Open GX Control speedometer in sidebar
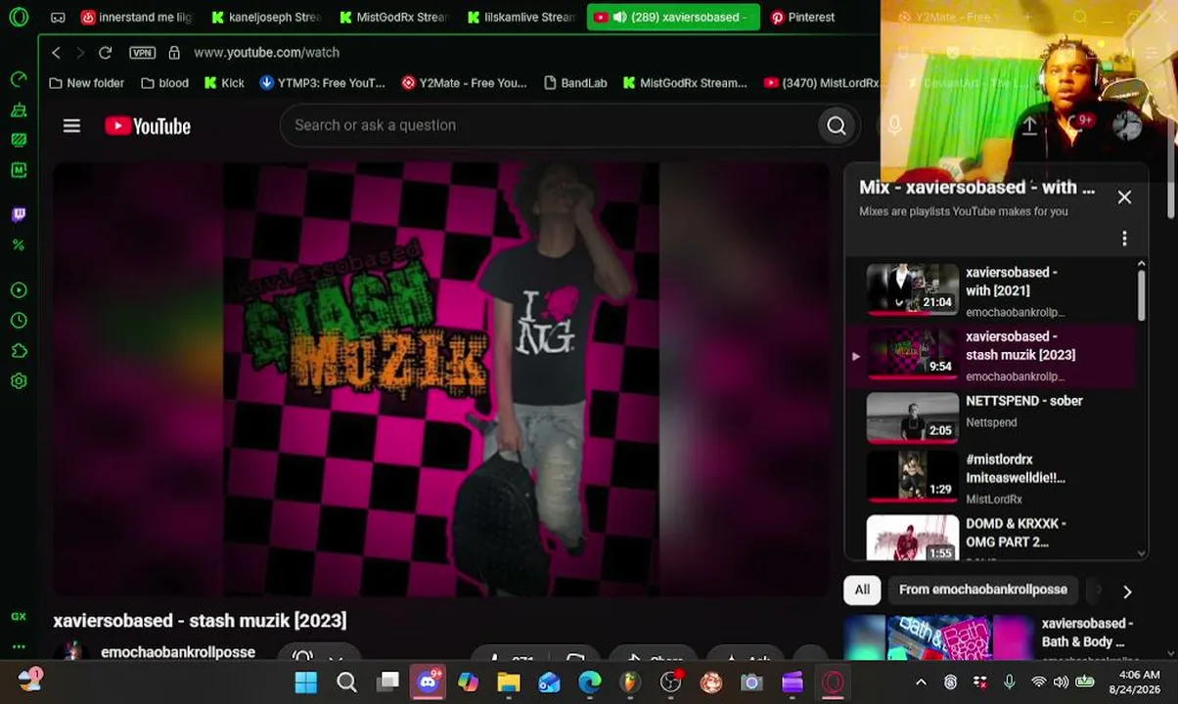 click(19, 78)
